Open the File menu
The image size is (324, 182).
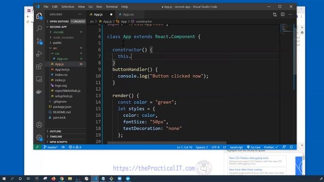tap(46, 7)
